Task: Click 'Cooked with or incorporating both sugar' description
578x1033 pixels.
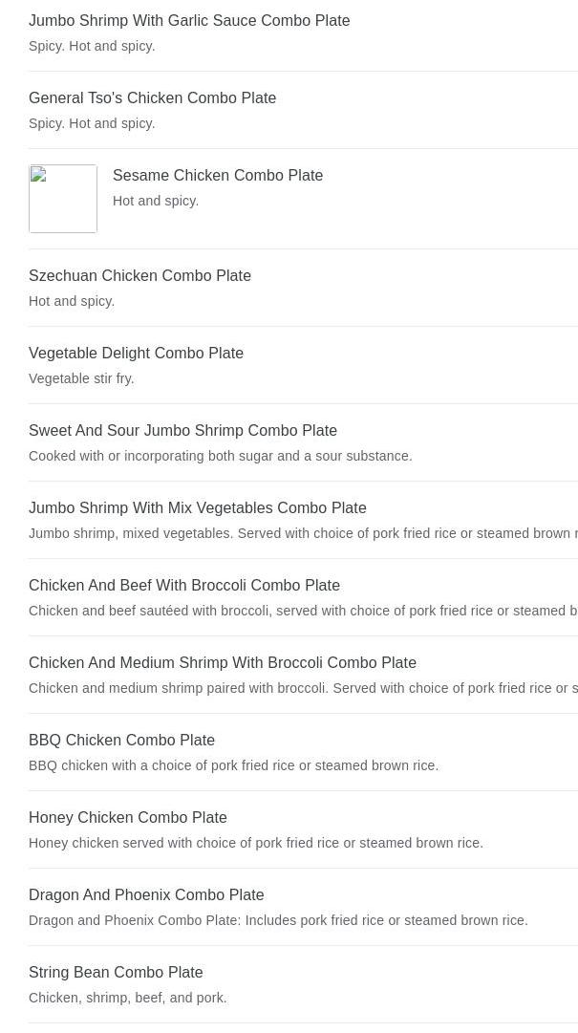Action: (221, 456)
